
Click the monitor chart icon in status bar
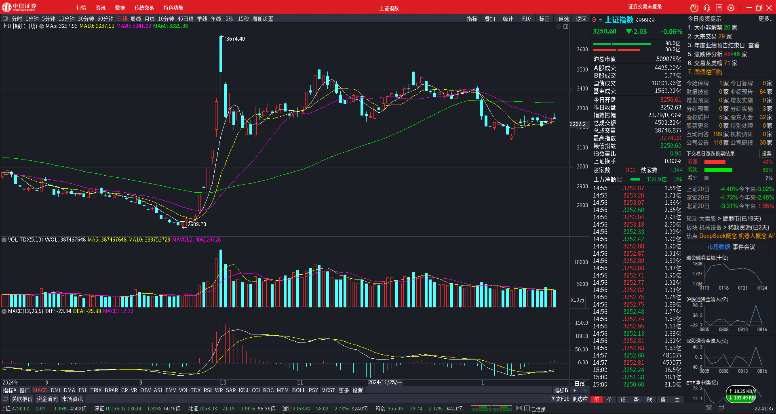click(721, 408)
